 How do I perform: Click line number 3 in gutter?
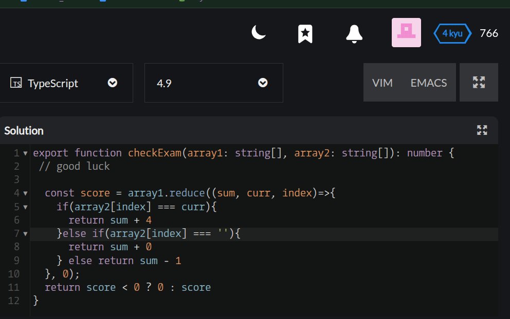(x=16, y=180)
